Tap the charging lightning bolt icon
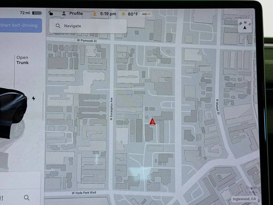Screen dimensions: 273x205 coord(34,98)
